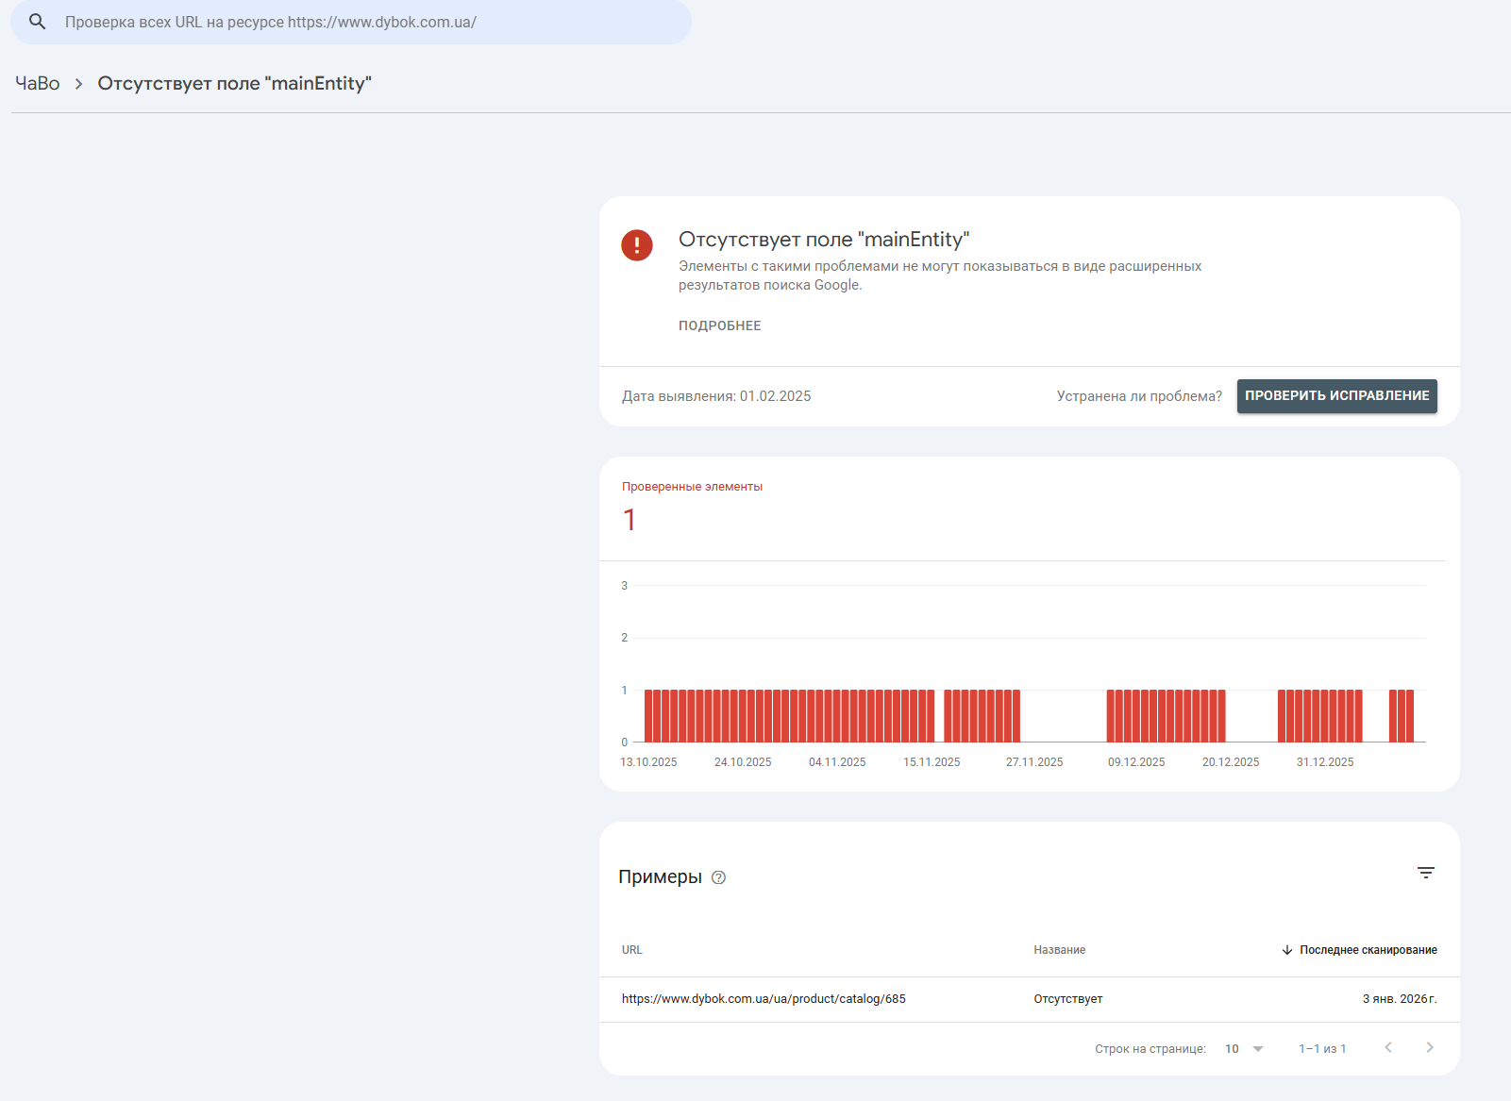1511x1101 pixels.
Task: Open the ПОДРОБНЕЕ link
Action: [x=720, y=325]
